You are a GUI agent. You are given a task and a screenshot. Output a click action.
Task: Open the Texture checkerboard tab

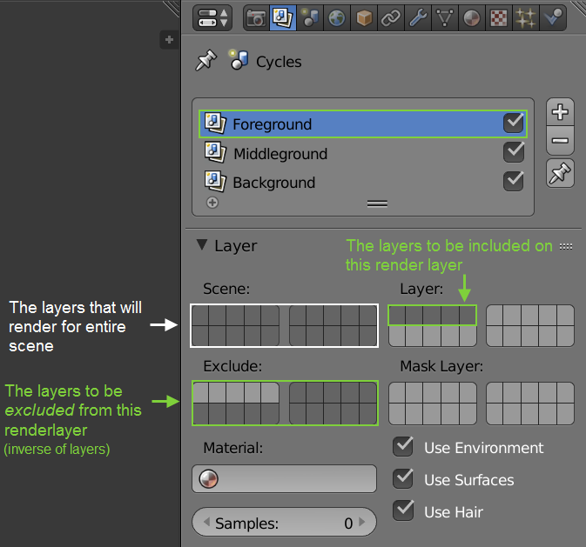coord(499,18)
